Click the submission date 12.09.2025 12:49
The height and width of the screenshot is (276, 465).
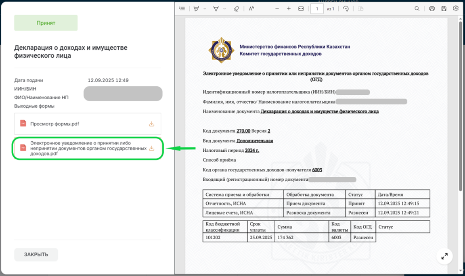[108, 80]
